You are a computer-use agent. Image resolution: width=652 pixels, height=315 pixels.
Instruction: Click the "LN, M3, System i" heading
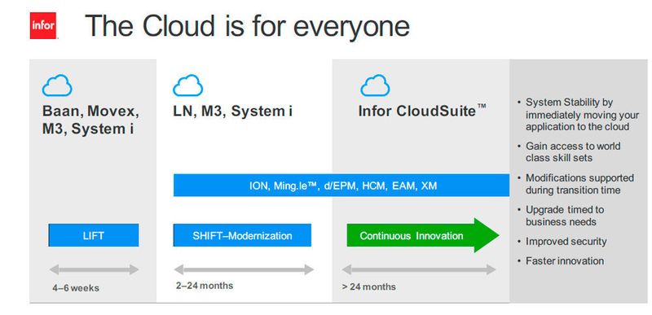232,112
